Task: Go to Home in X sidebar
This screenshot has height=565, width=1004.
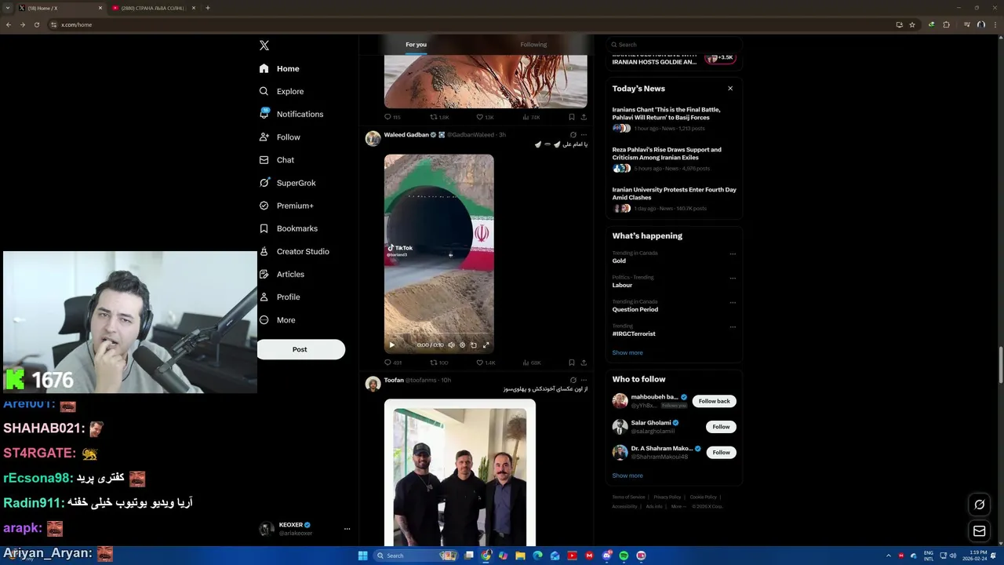Action: tap(279, 68)
